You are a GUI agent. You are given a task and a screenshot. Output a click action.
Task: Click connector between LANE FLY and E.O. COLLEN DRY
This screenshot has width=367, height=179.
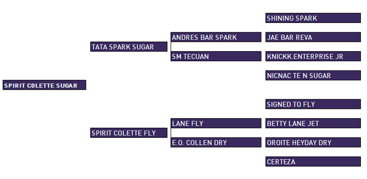pos(171,133)
